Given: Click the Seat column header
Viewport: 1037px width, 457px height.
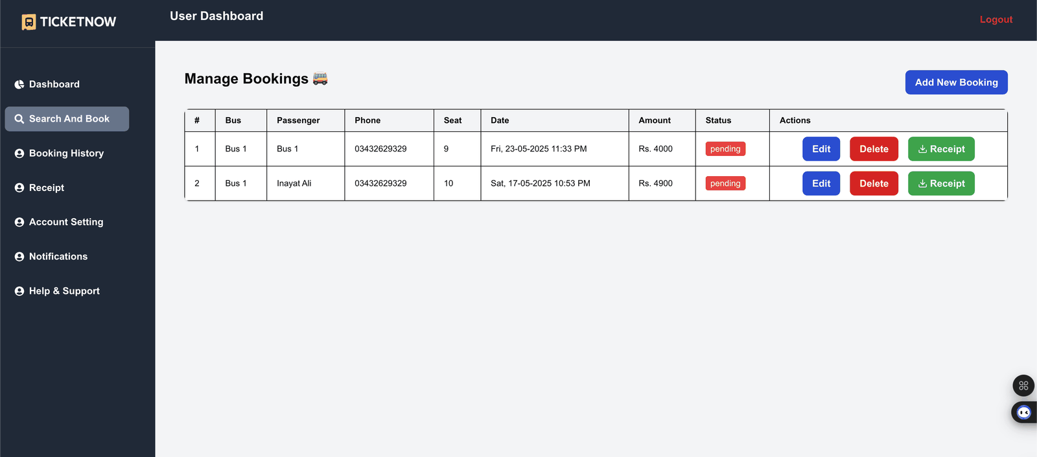Looking at the screenshot, I should (x=457, y=120).
